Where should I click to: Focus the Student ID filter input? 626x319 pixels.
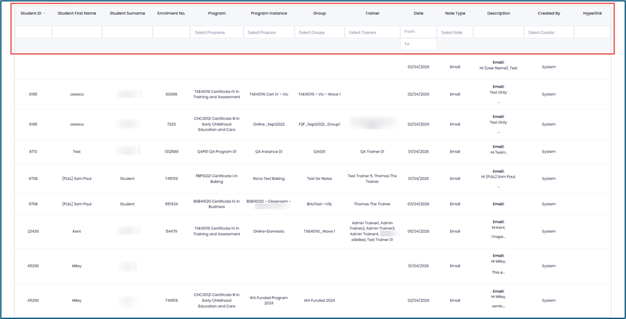coord(33,32)
